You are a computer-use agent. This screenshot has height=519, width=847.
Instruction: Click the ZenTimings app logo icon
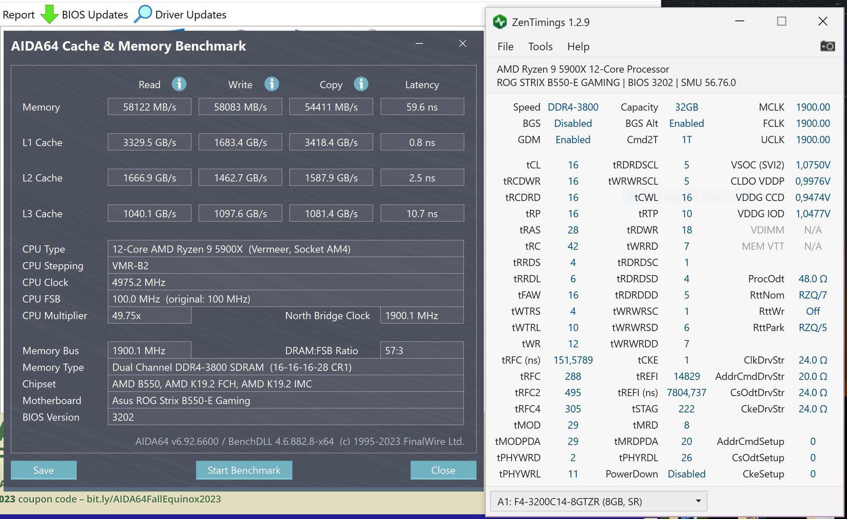click(x=500, y=22)
